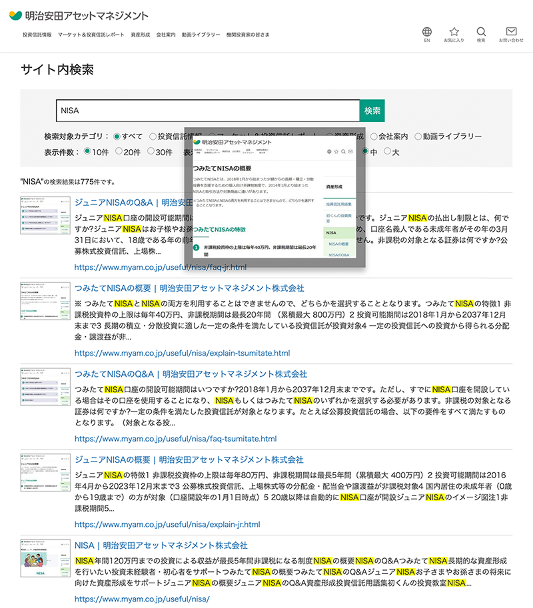Click the サイト内検索 page heading
533x608 pixels.
[x=57, y=70]
